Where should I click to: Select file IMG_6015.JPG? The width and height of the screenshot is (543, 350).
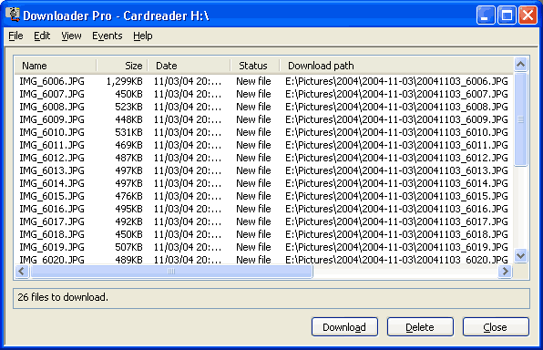point(52,196)
